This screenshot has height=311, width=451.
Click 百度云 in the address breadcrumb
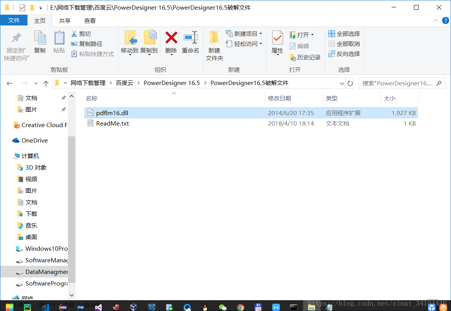(x=125, y=83)
